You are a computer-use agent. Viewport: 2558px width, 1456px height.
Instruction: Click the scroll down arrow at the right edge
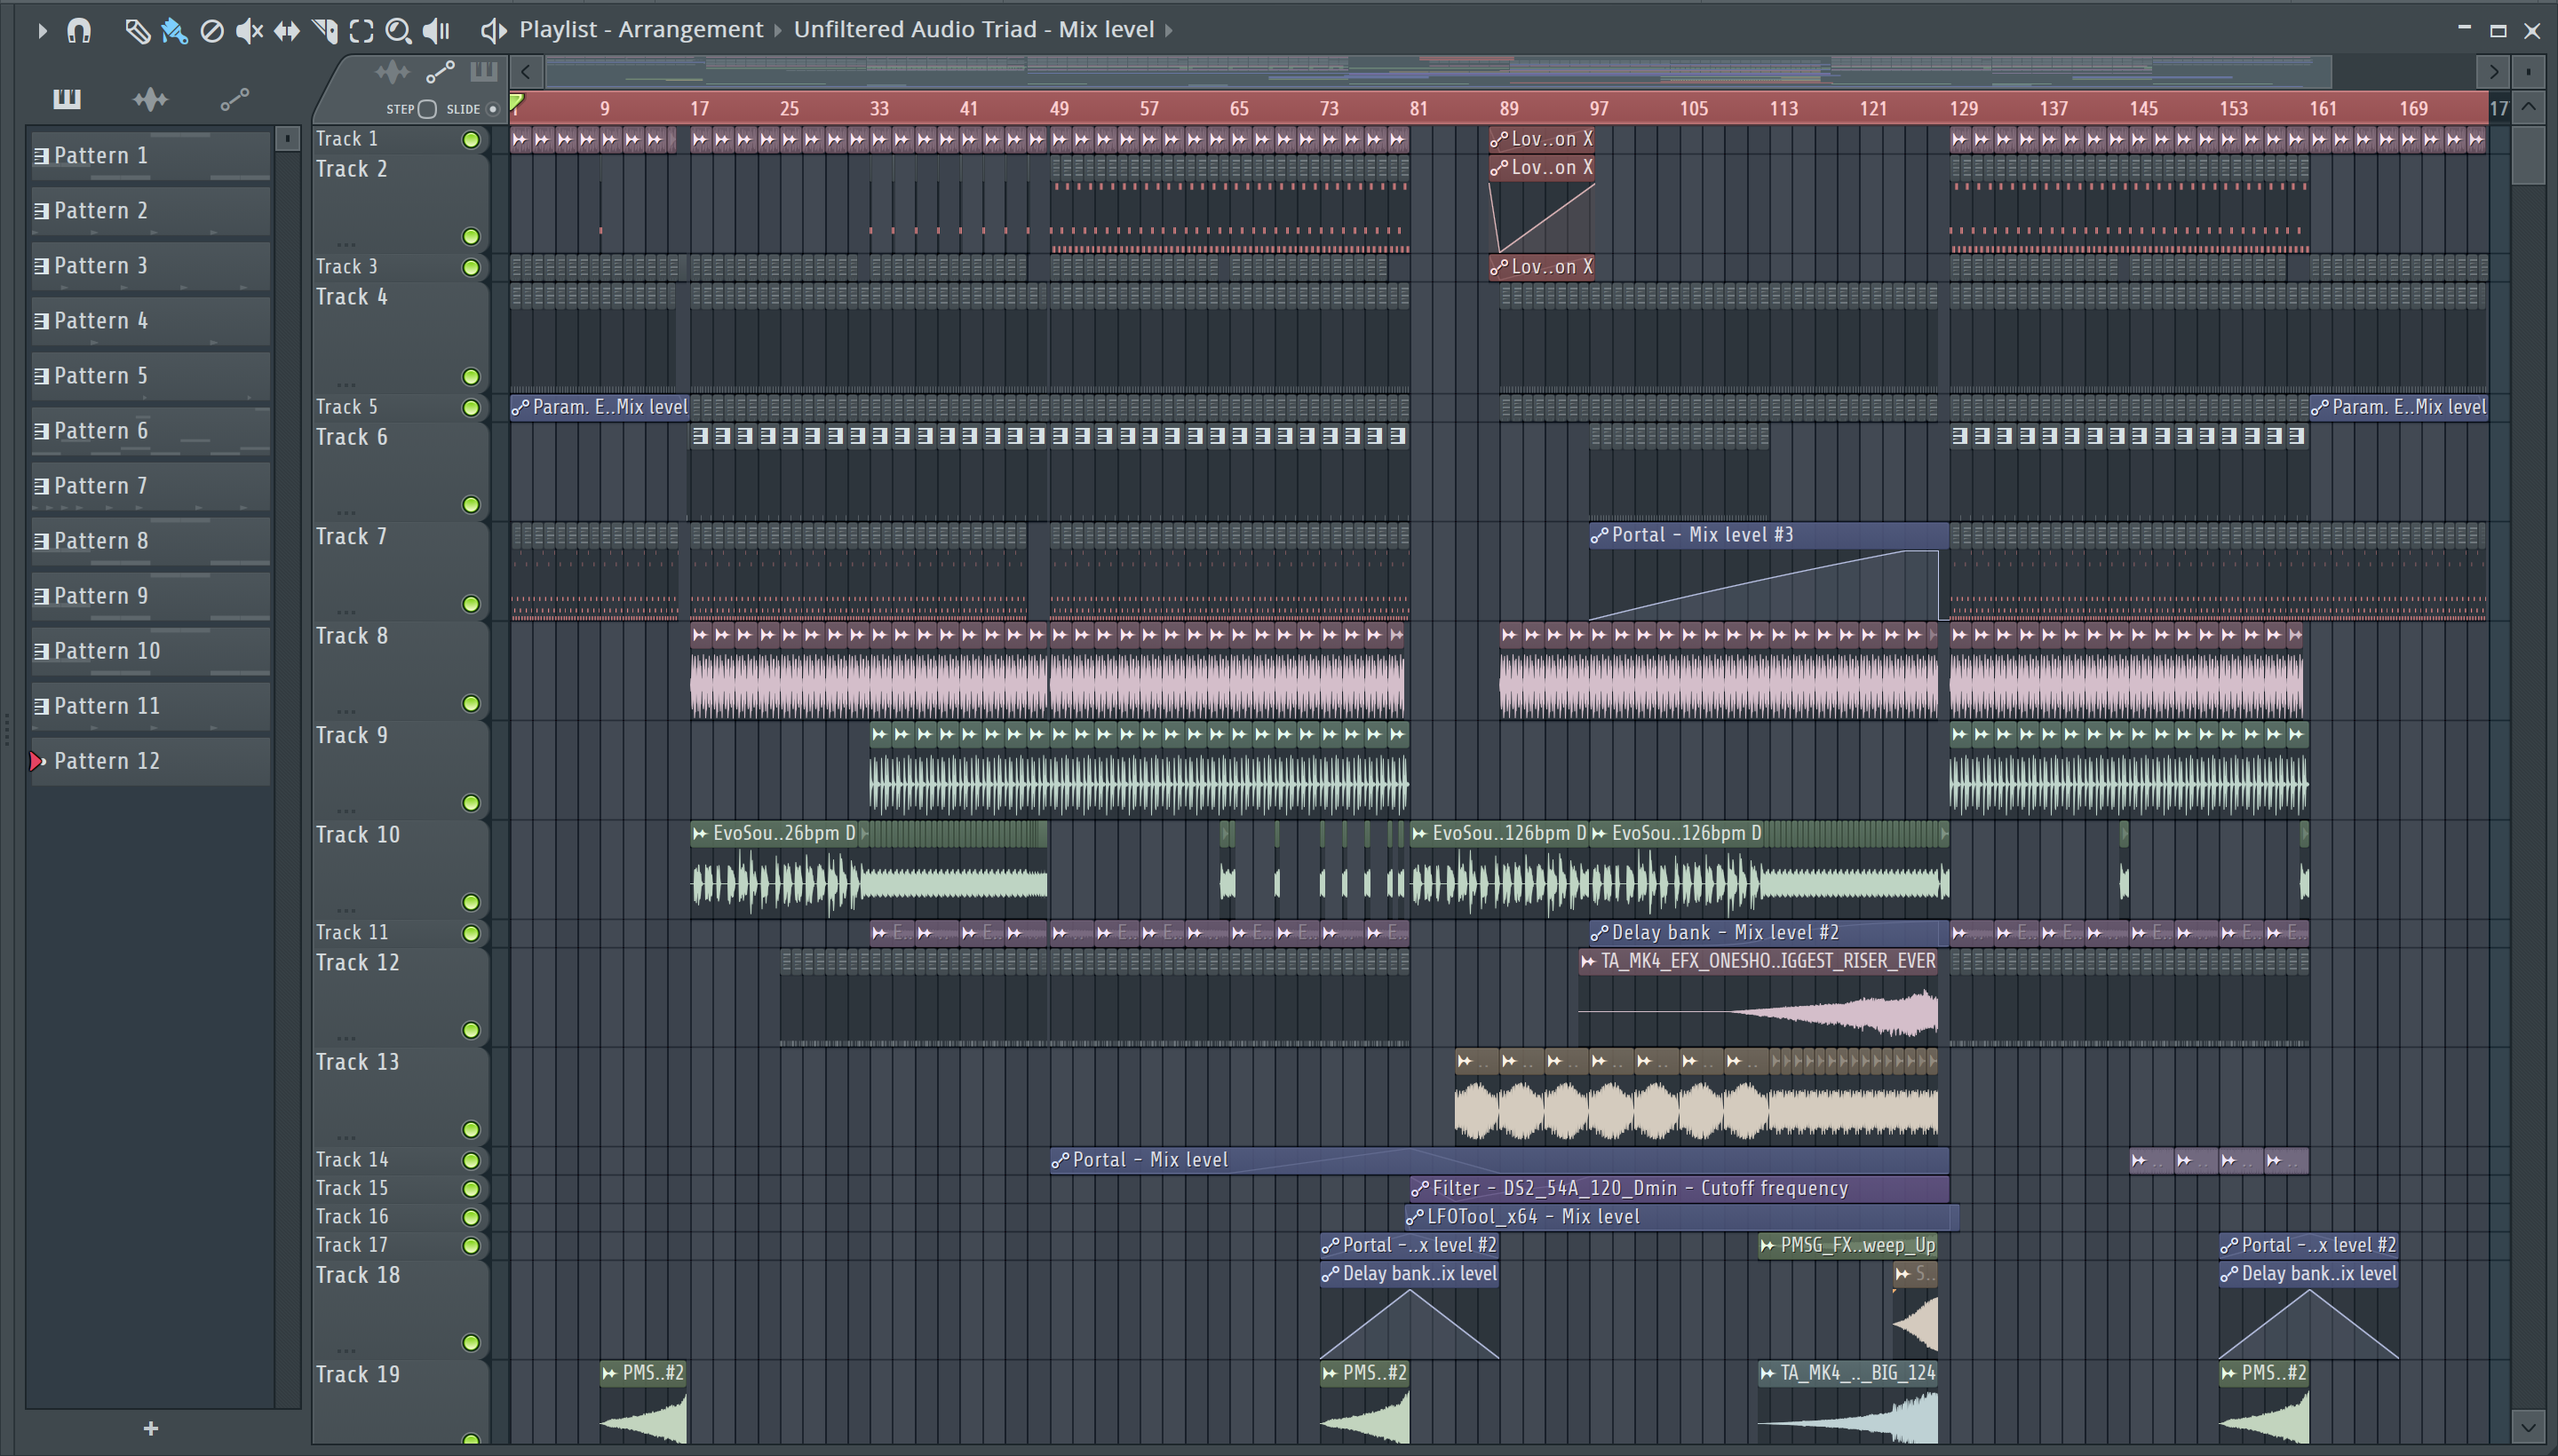[x=2528, y=1425]
